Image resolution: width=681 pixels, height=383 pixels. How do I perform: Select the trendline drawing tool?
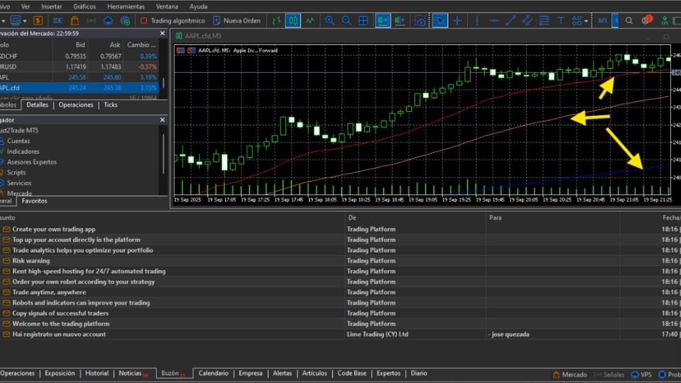coord(510,20)
